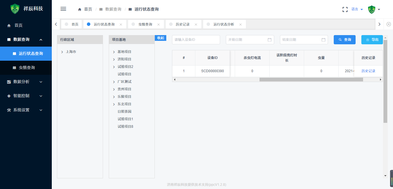
Task: Open 虫情查询 in the sidebar
Action: (27, 68)
